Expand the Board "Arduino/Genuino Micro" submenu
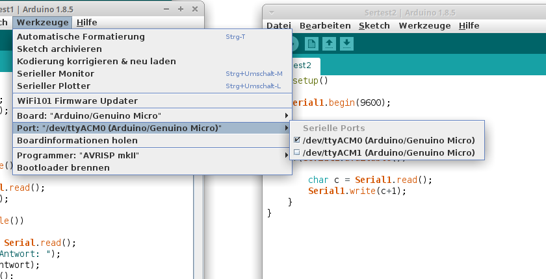Screen dimensions: 546x279 (149, 115)
